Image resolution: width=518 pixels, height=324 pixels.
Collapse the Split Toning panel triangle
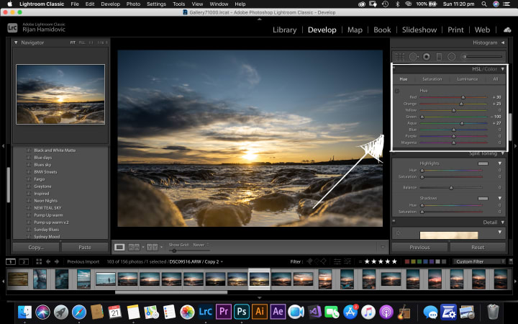coord(502,153)
